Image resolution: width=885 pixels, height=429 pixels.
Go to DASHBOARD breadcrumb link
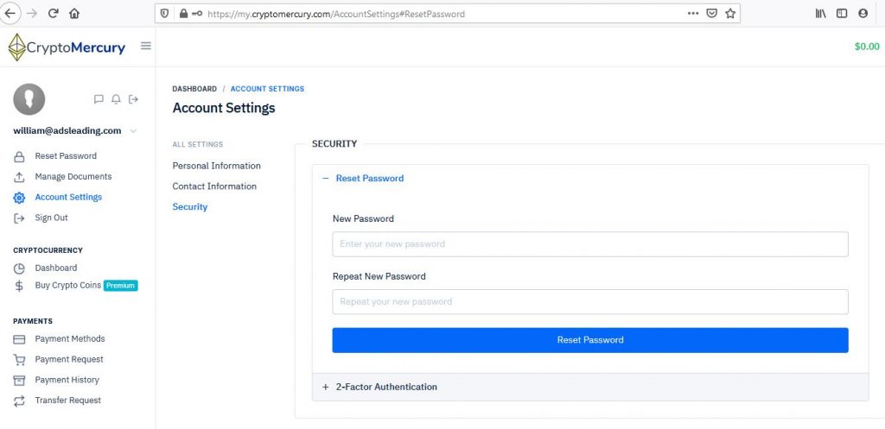[194, 89]
